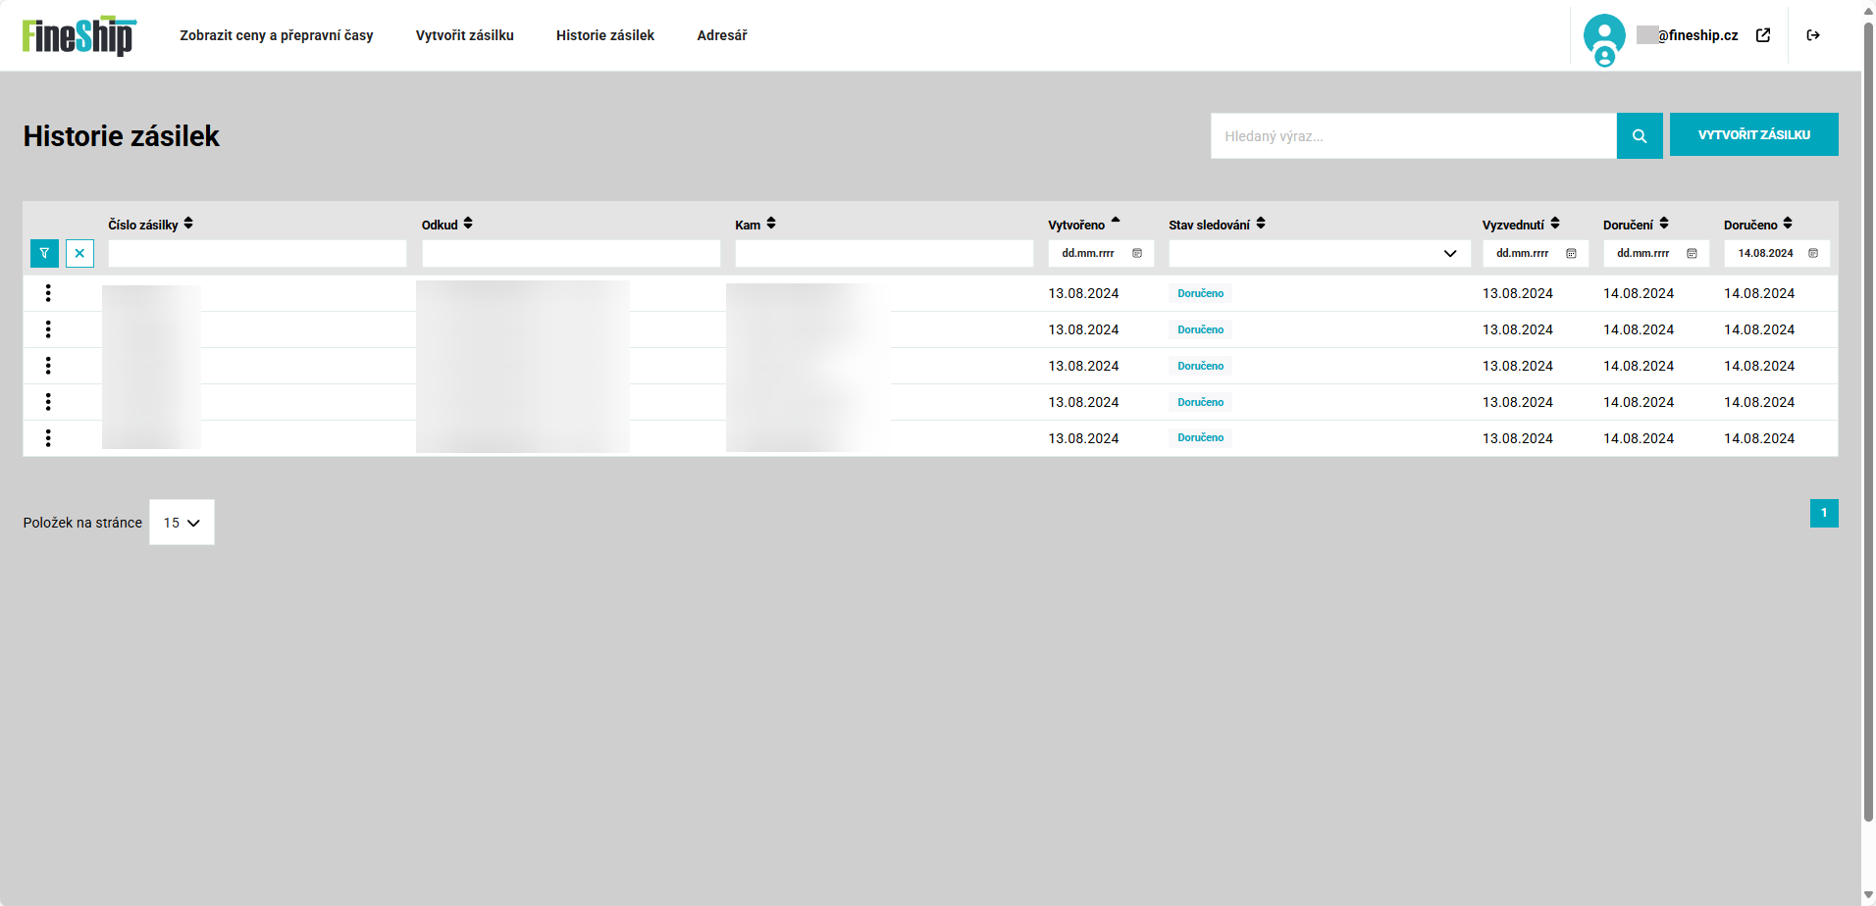The width and height of the screenshot is (1876, 906).
Task: Click external link icon beside email
Action: pos(1763,35)
